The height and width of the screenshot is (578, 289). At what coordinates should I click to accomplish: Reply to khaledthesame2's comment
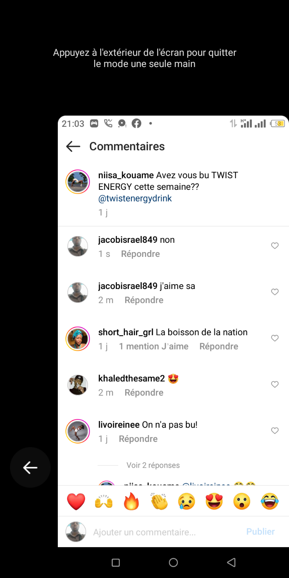click(144, 393)
